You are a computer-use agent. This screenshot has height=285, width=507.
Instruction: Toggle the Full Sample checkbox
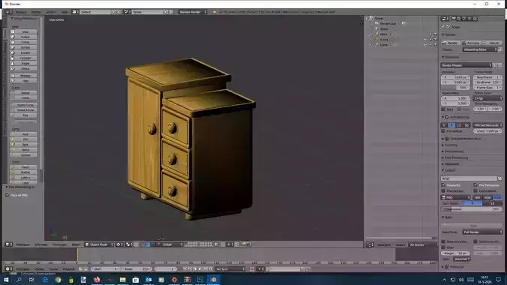[444, 131]
